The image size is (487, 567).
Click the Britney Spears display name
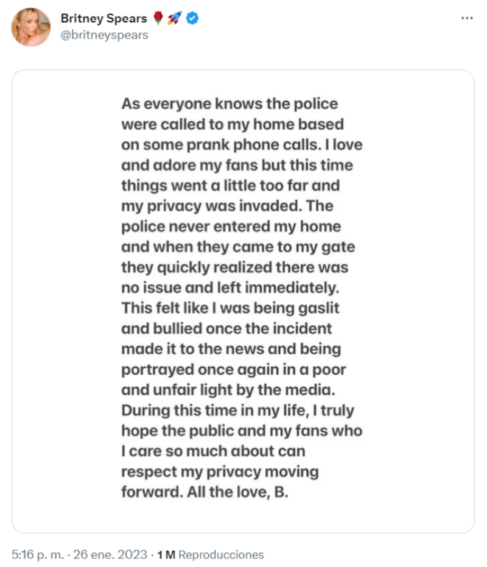coord(103,19)
